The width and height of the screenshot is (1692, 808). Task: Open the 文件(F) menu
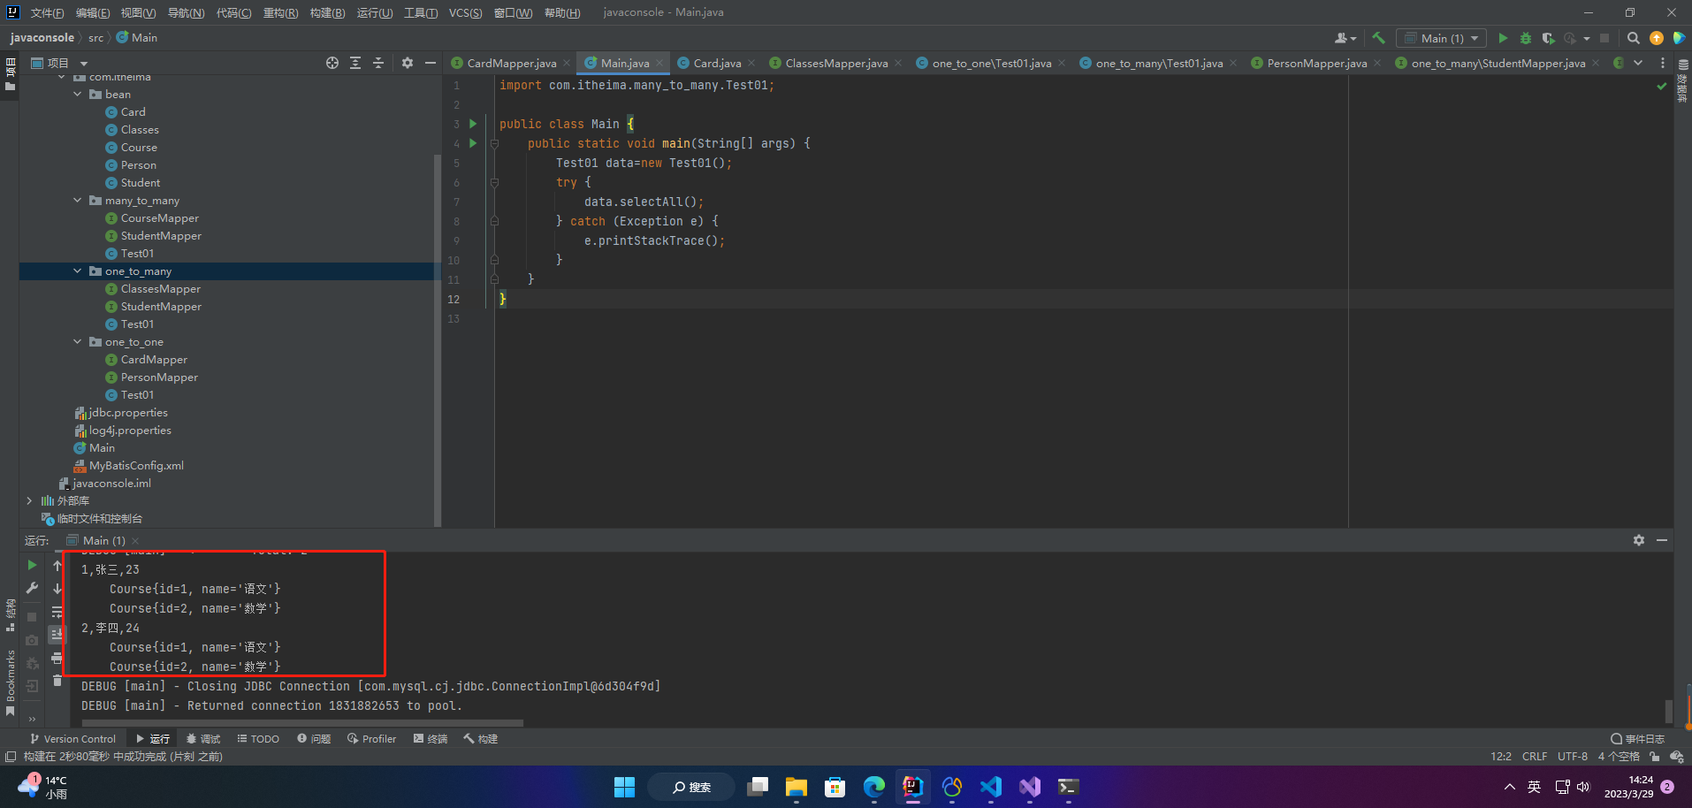click(x=47, y=12)
